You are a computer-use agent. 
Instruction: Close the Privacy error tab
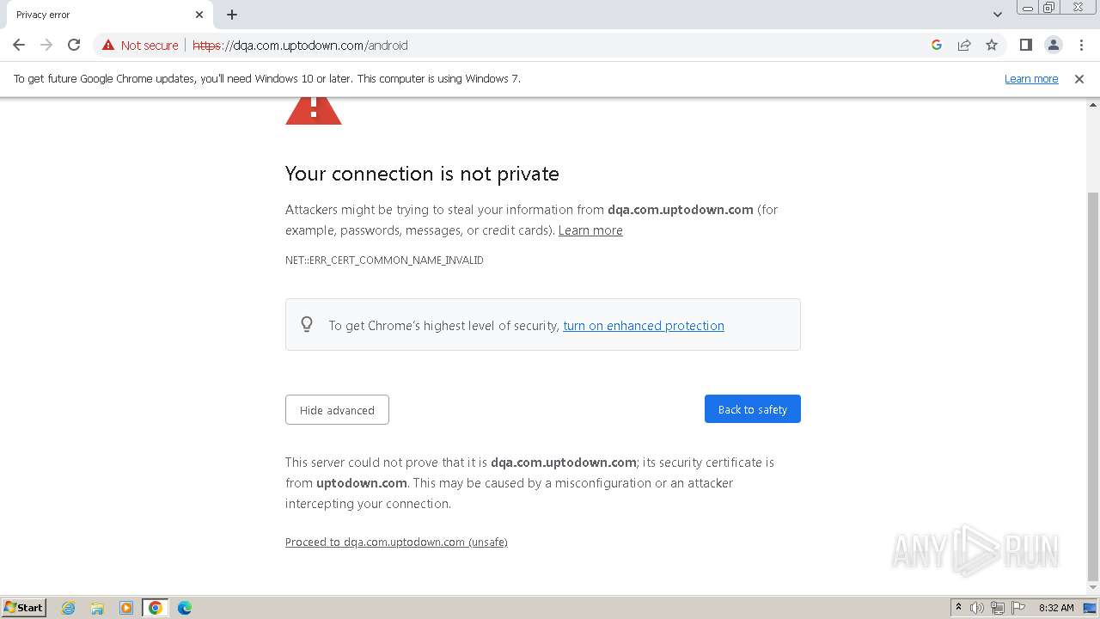click(x=199, y=15)
